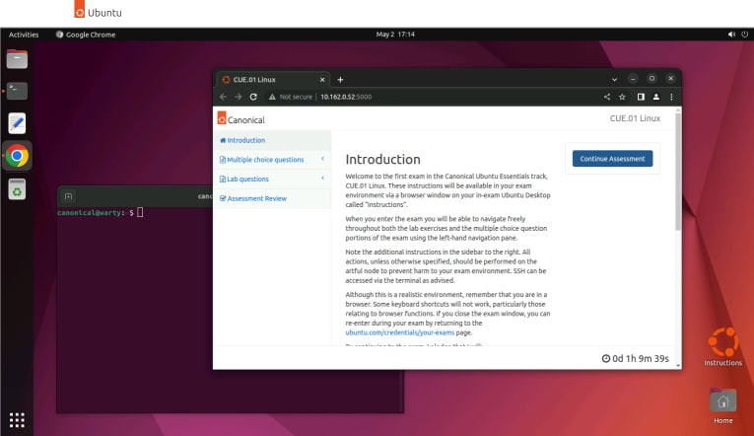Open the power menu in top bar

(x=744, y=35)
